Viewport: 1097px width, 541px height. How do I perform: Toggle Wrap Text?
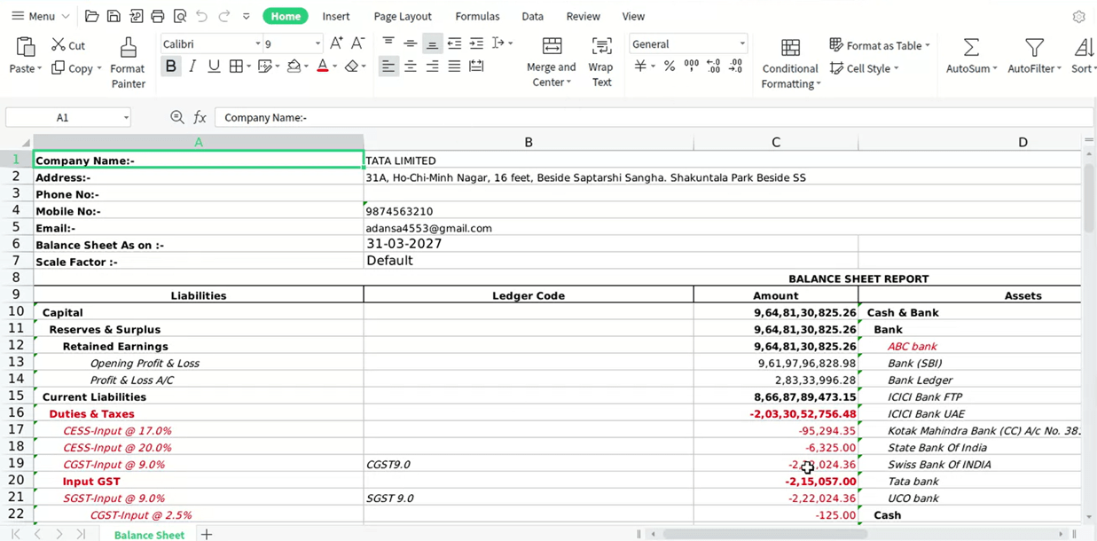pos(601,61)
